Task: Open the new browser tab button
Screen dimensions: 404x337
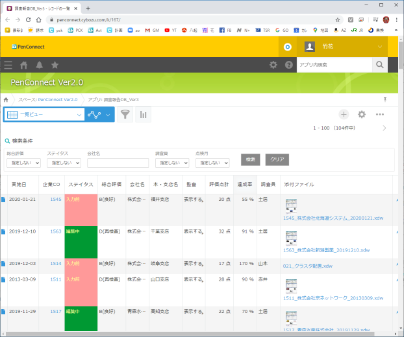Action: coord(88,8)
